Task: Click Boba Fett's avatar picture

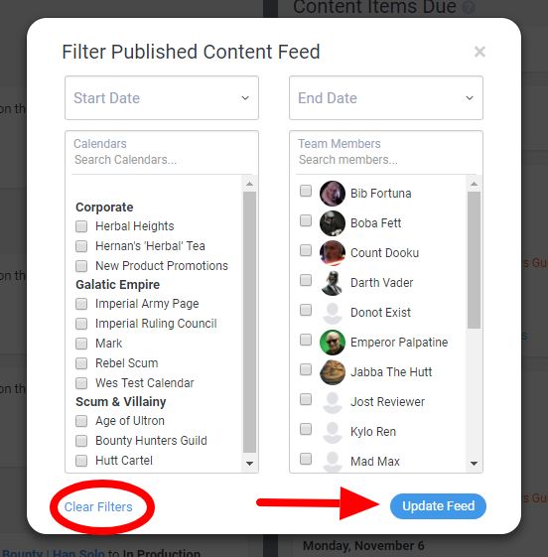Action: click(333, 223)
